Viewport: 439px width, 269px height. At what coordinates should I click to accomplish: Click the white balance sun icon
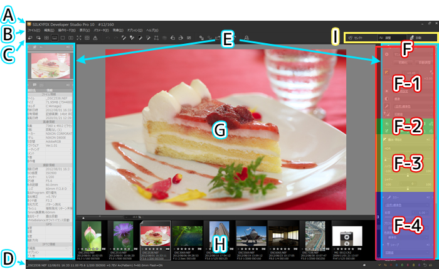(387, 92)
